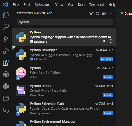Open the Edit menu
The width and height of the screenshot is (132, 126).
[x=27, y=4]
